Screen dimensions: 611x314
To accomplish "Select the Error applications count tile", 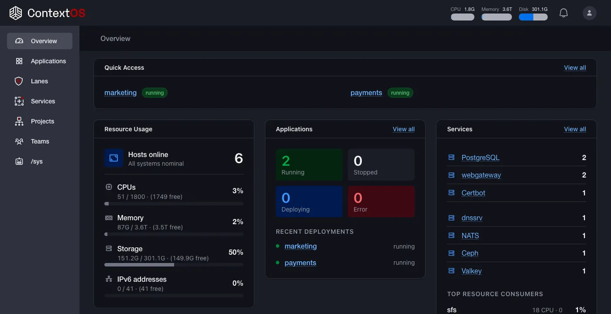I will 381,201.
